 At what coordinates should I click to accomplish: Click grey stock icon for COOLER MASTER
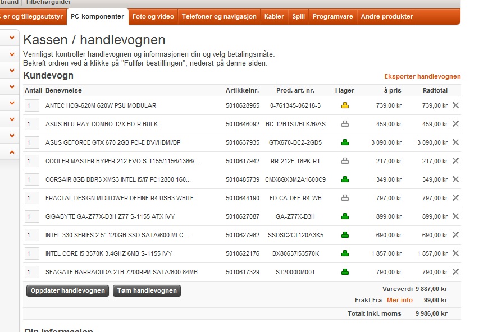point(345,161)
